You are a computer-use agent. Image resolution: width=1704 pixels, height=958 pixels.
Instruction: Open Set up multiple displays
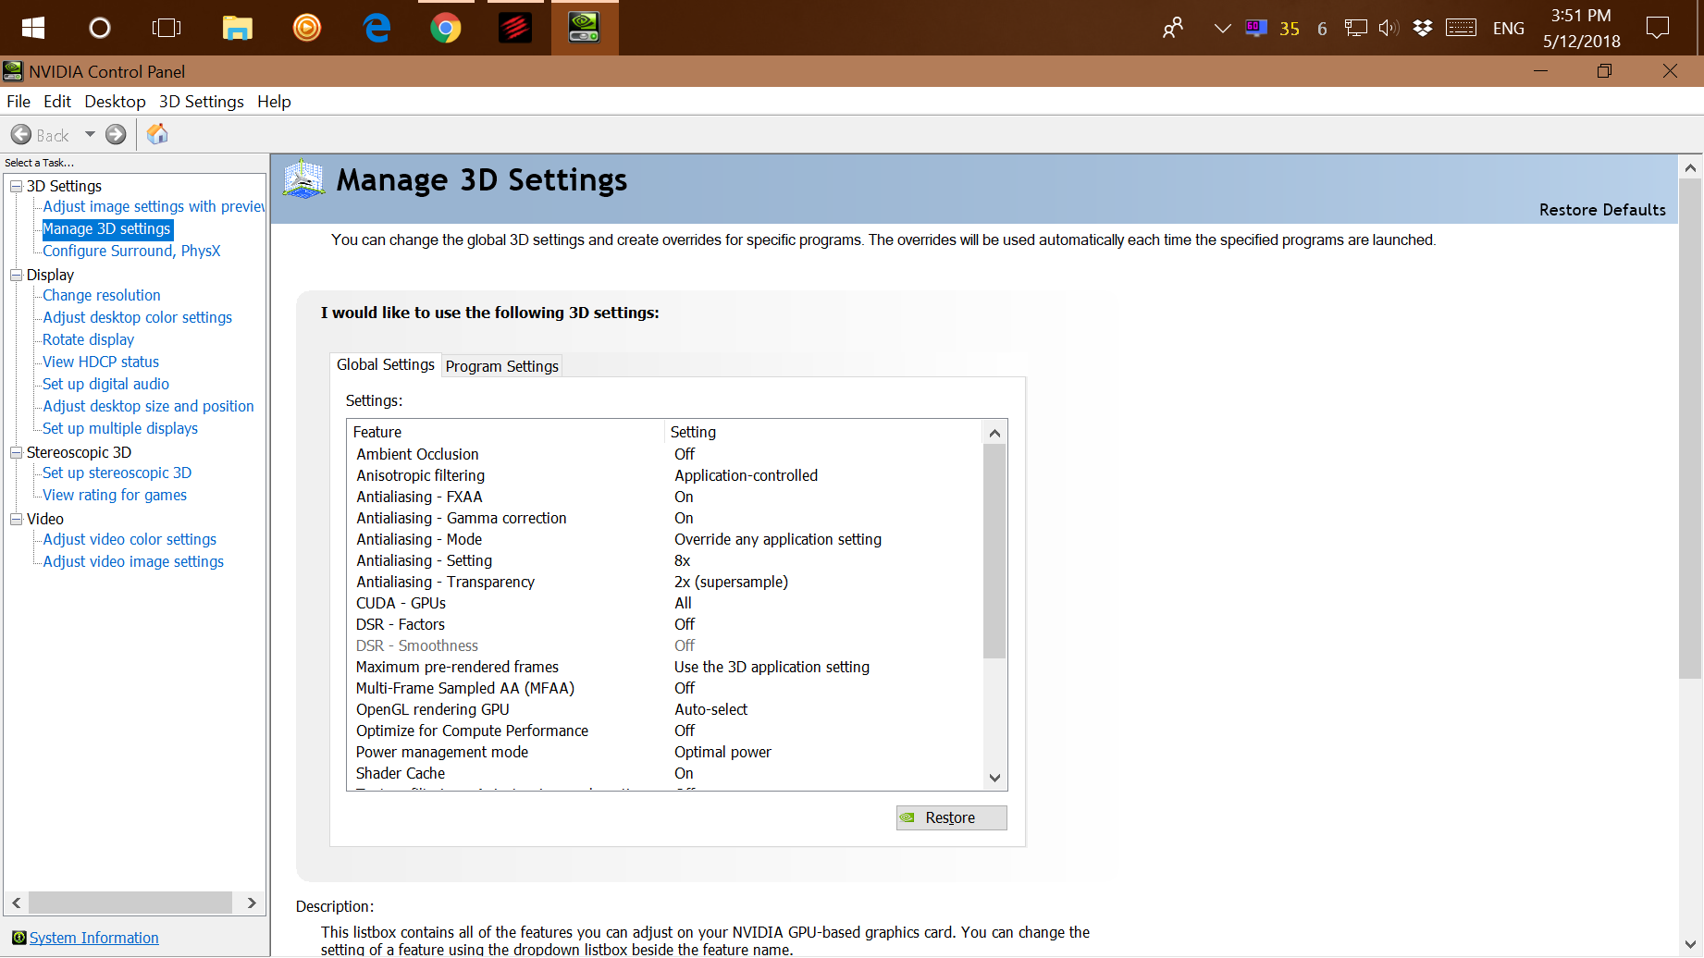click(x=120, y=429)
